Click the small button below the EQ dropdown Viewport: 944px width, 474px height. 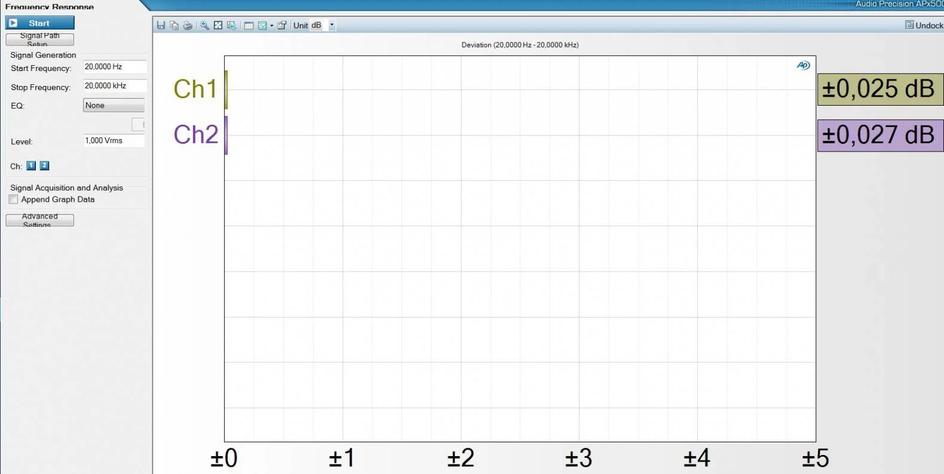[139, 124]
